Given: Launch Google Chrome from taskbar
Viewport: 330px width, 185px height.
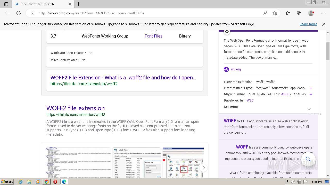Looking at the screenshot, I should pos(46,182).
